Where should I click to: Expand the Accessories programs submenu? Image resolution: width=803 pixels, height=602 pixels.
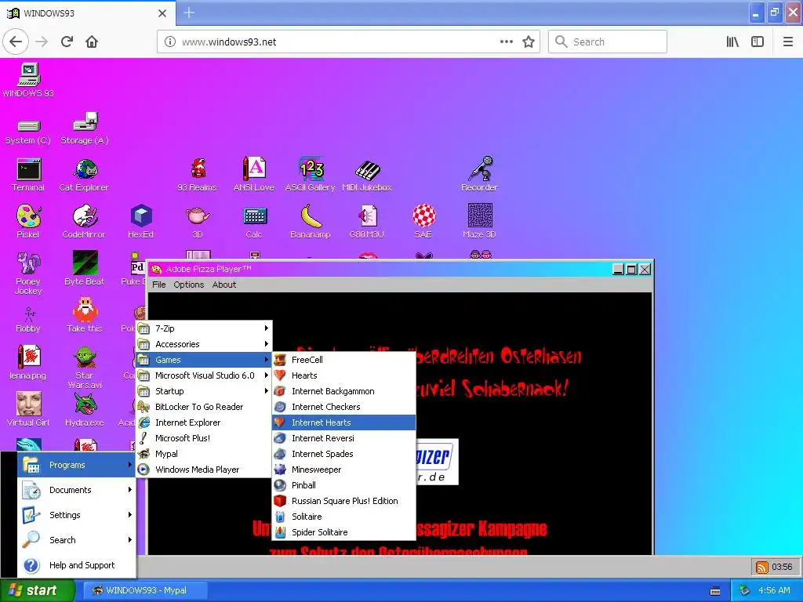204,344
